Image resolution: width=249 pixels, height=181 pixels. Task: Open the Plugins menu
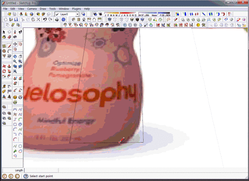pyautogui.click(x=76, y=9)
